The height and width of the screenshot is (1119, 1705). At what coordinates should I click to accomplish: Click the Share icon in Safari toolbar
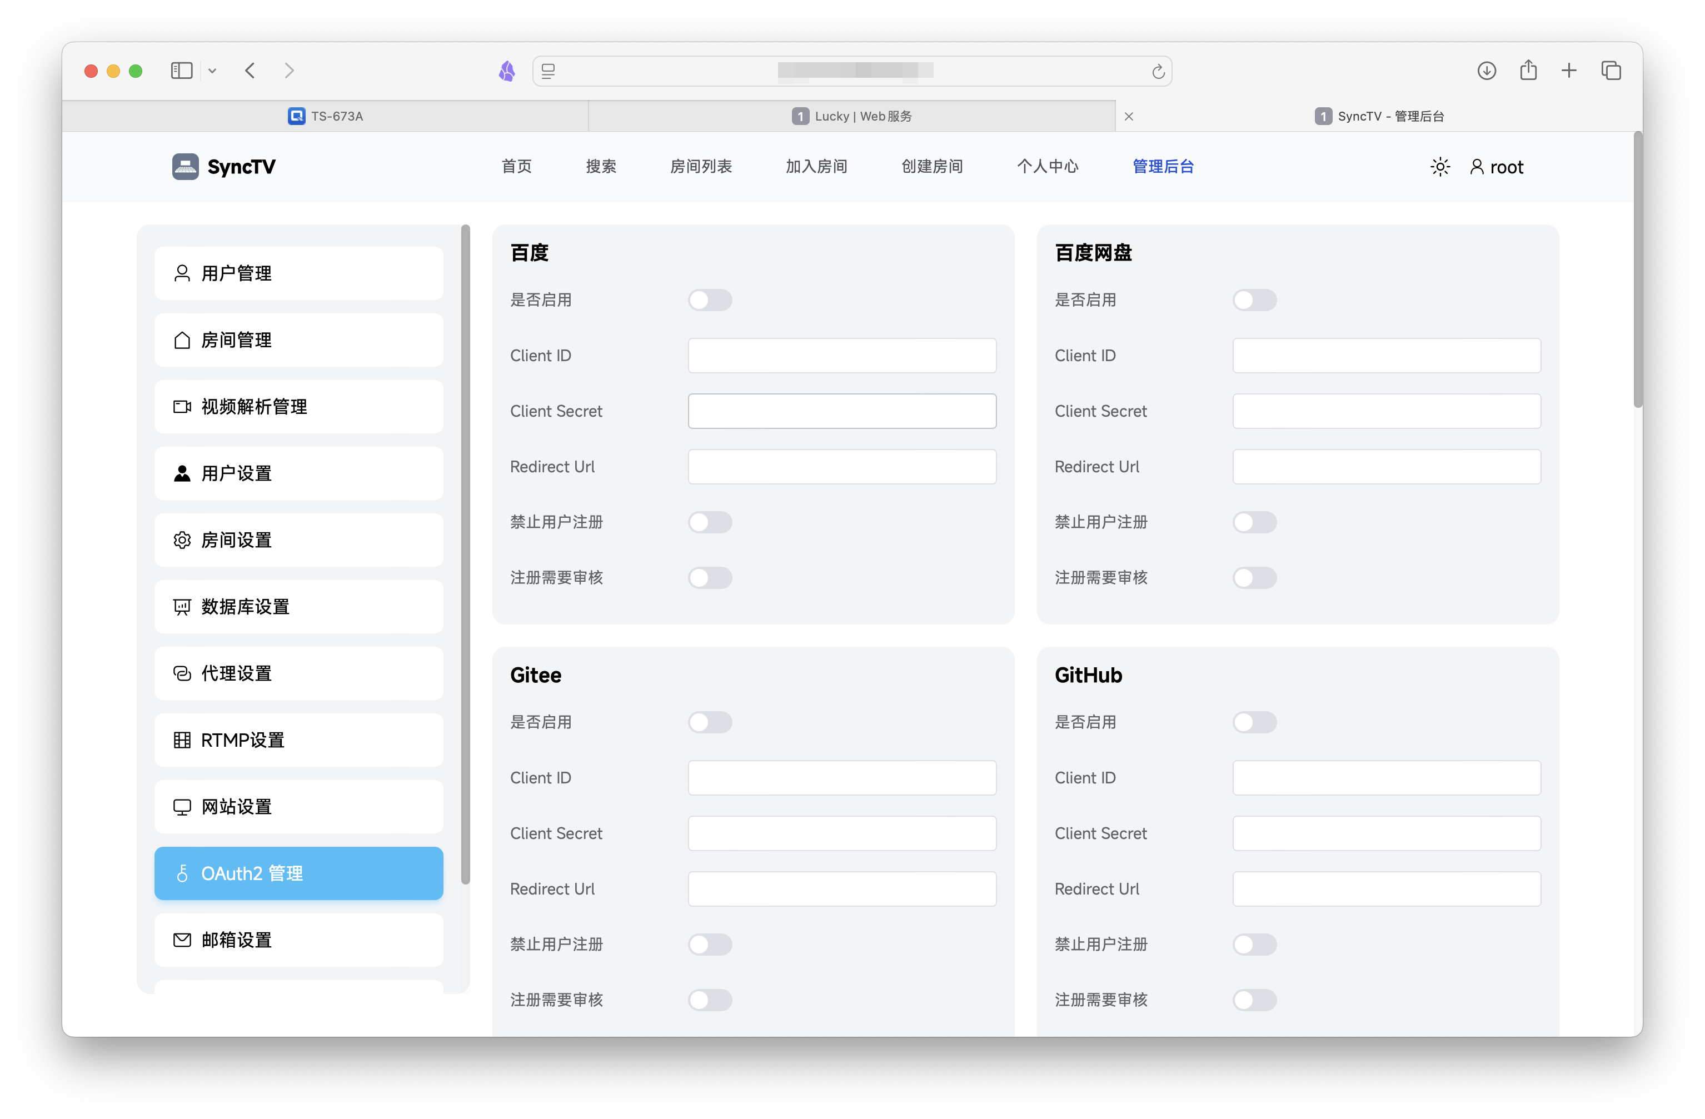point(1528,69)
